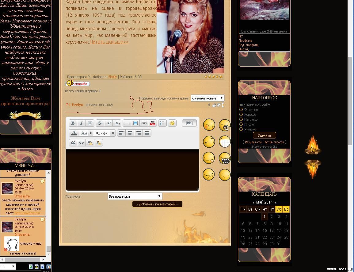Viewport: 354px width, 272px height.
Task: Open the 'Шрифт' font dropdown
Action: pyautogui.click(x=104, y=133)
